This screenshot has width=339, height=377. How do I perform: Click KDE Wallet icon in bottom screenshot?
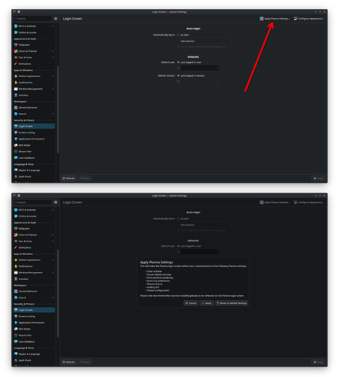coord(16,329)
